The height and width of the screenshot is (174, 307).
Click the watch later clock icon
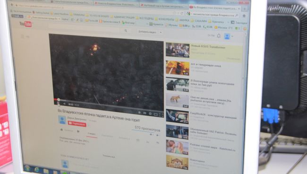point(139,113)
